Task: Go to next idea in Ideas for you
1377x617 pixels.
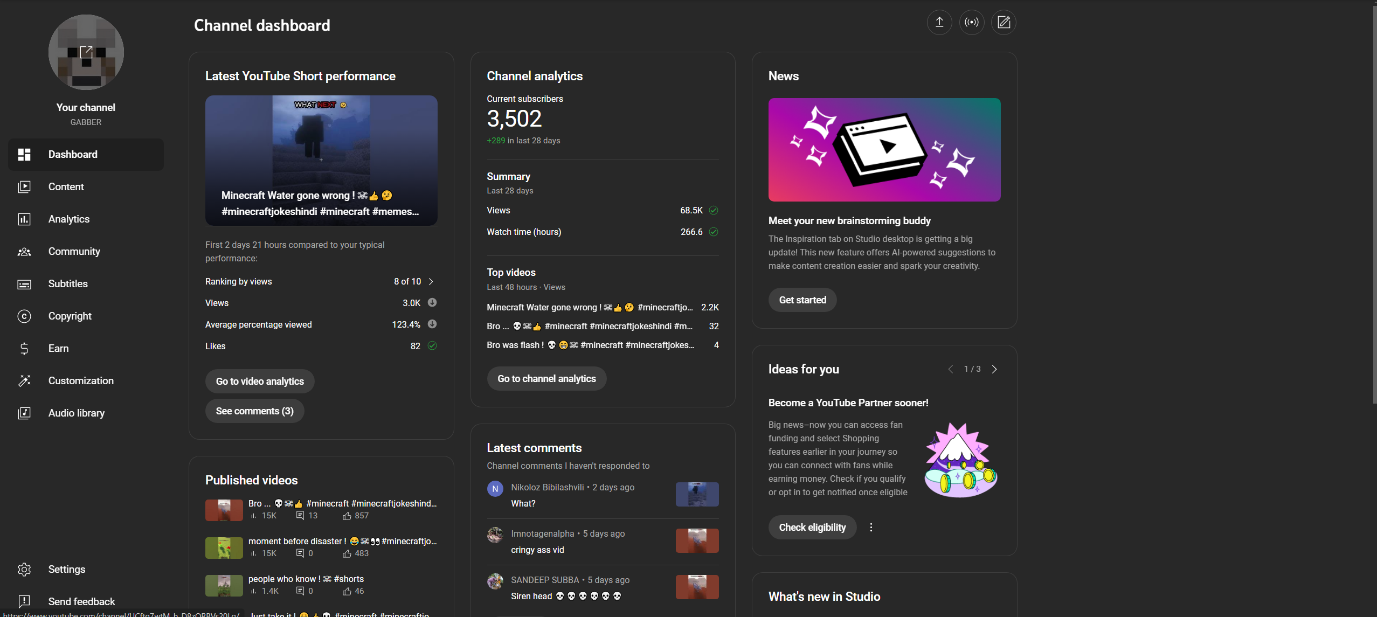Action: pos(994,369)
